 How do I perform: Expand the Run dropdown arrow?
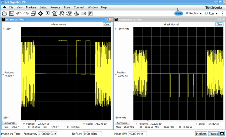coord(217,13)
